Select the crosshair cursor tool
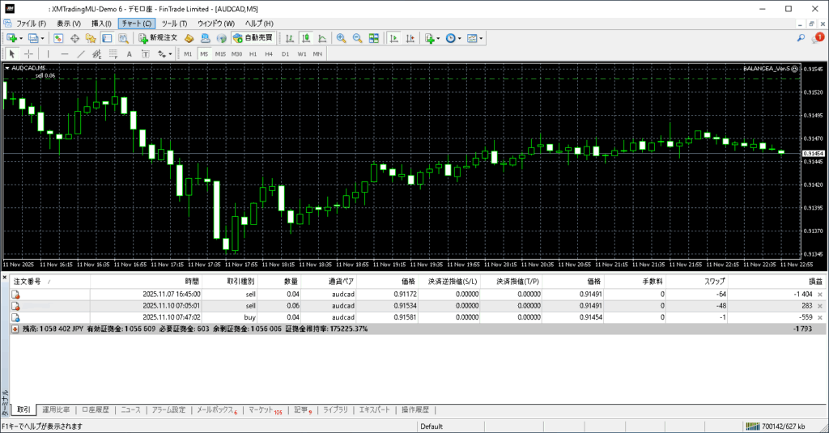This screenshot has width=829, height=433. 28,54
